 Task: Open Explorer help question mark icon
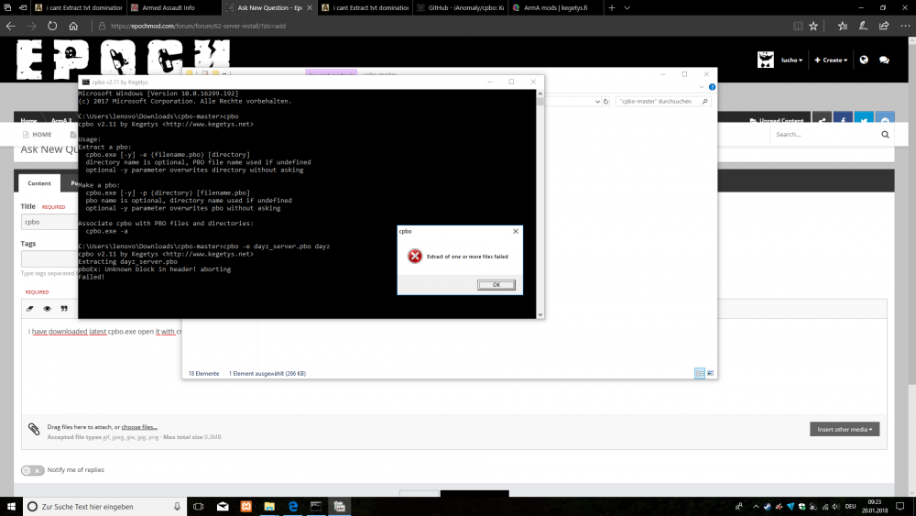712,87
